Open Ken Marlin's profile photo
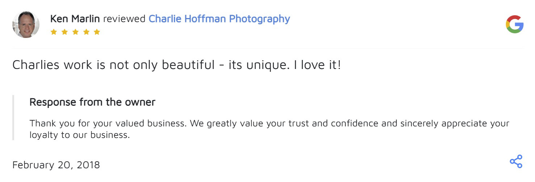Image resolution: width=535 pixels, height=182 pixels. [26, 25]
